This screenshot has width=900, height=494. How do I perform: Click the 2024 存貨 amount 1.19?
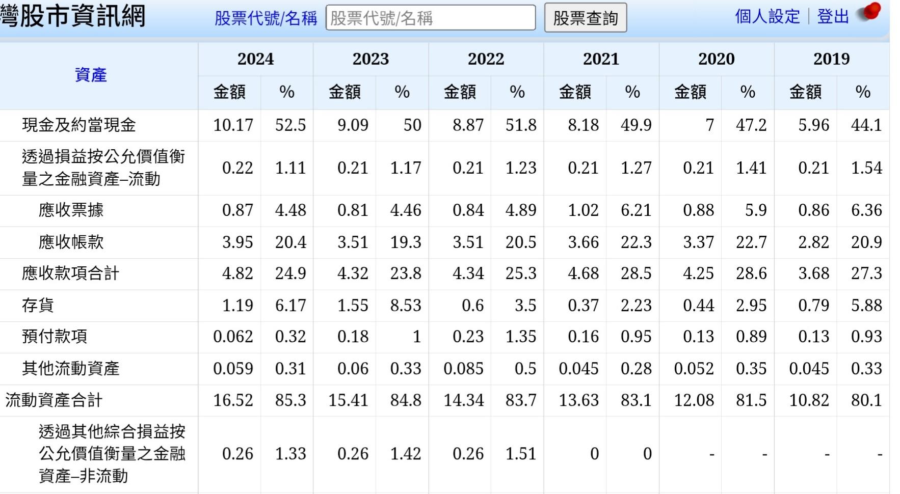[x=237, y=305]
